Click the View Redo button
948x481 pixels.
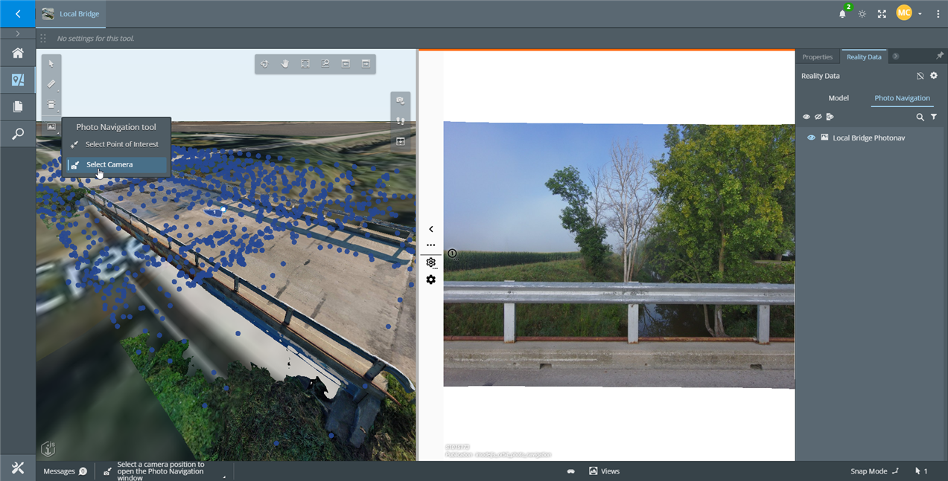(366, 64)
